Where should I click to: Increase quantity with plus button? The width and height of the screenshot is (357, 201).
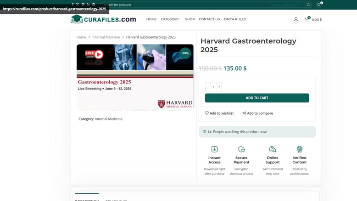(x=219, y=87)
